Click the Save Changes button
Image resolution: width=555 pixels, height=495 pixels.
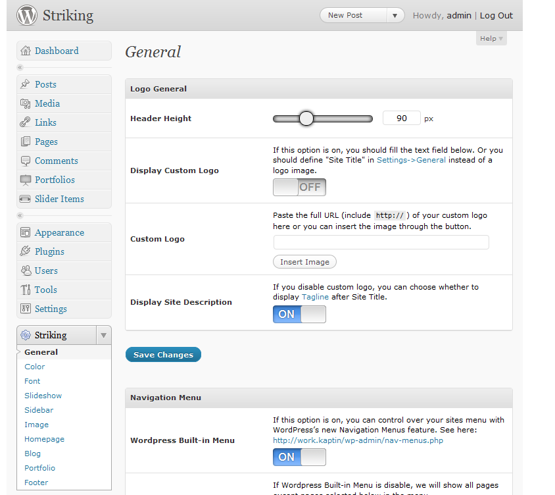click(163, 355)
